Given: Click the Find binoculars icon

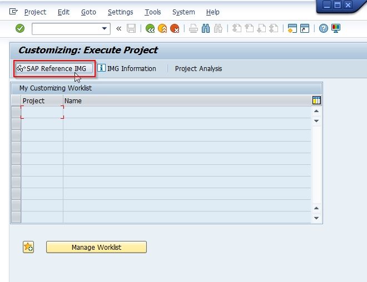Looking at the screenshot, I should tap(206, 28).
